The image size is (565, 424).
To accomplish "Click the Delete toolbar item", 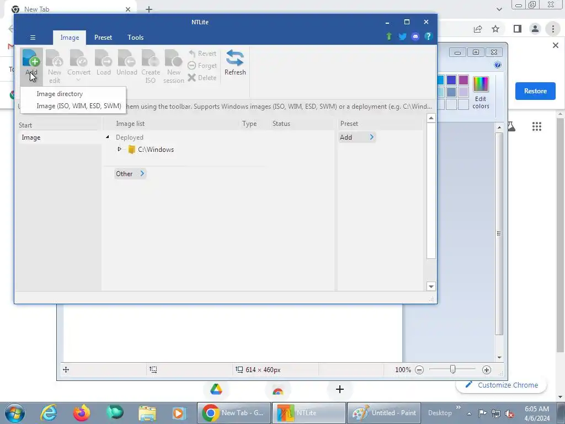I will pyautogui.click(x=202, y=77).
